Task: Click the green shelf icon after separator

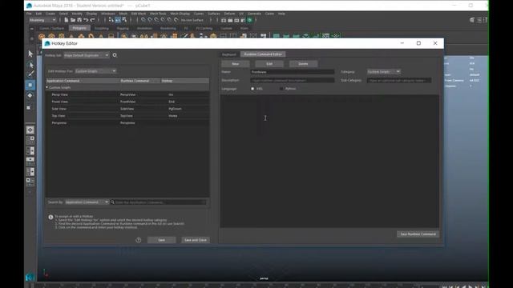Action: pyautogui.click(x=277, y=36)
